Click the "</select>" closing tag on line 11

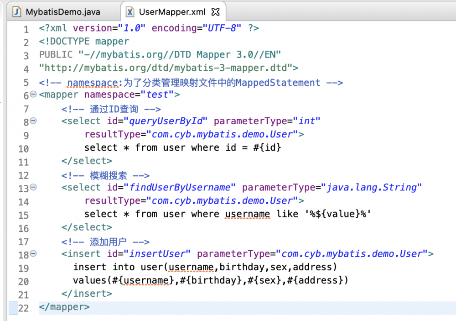(x=87, y=161)
